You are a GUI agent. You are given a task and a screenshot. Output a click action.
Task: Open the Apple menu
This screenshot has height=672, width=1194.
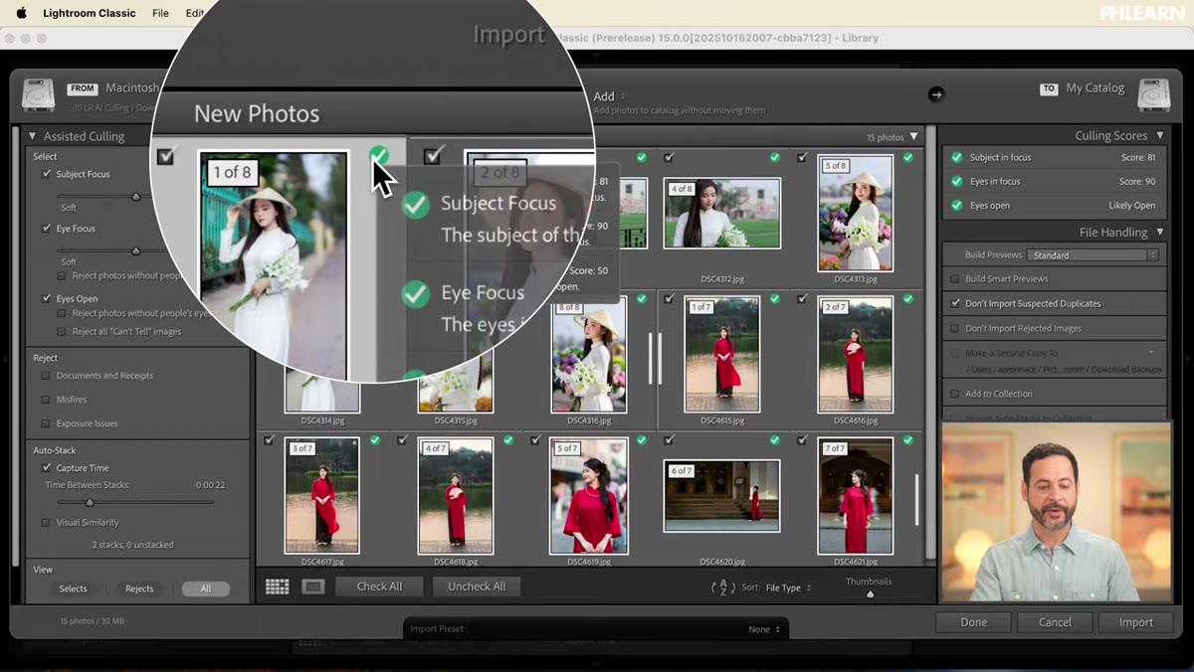pyautogui.click(x=22, y=13)
